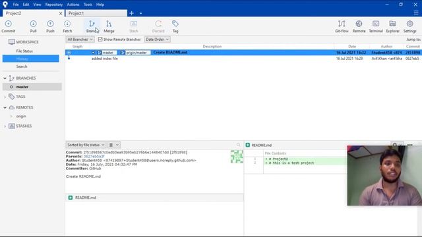
Task: Open the tab list dropdown arrow
Action: tap(140, 13)
